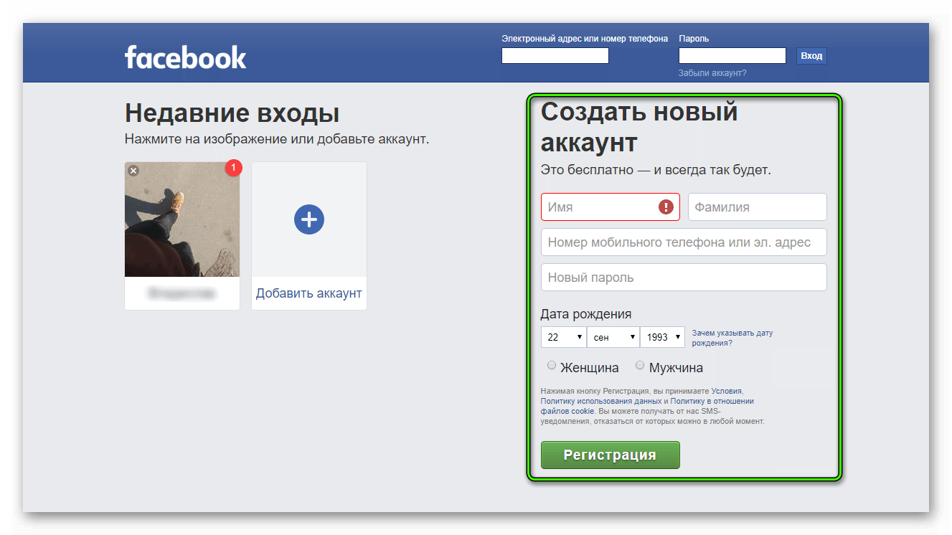Focus the header email or phone login field
This screenshot has height=535, width=952.
tap(555, 56)
